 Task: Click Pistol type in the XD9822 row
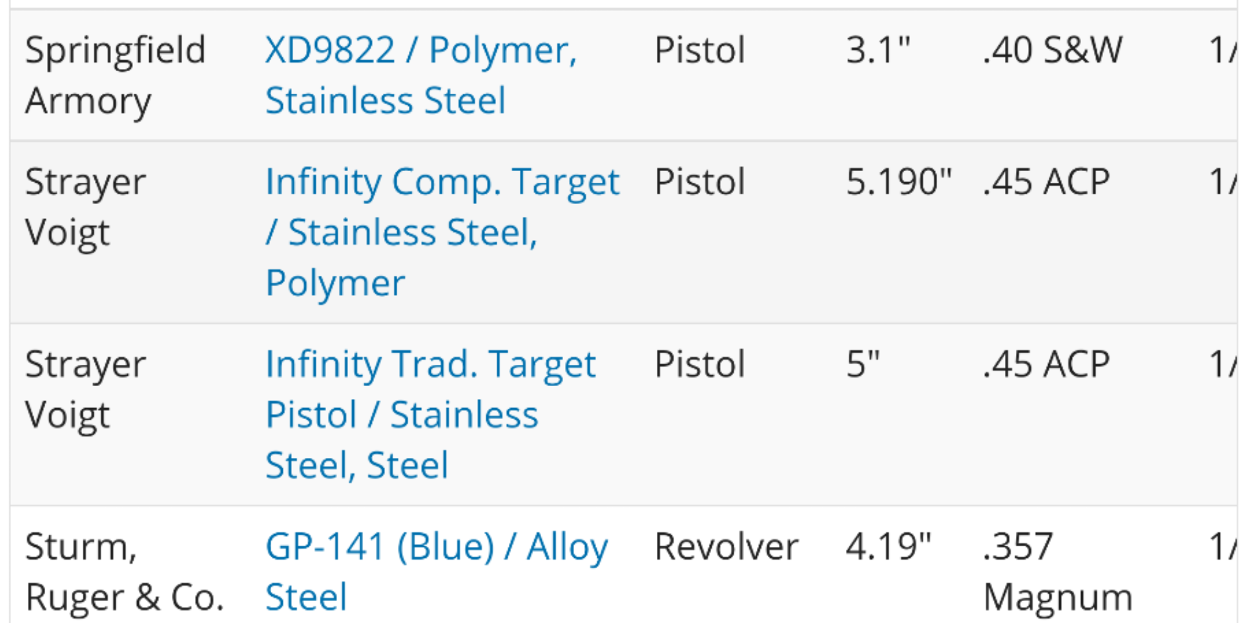pos(700,50)
